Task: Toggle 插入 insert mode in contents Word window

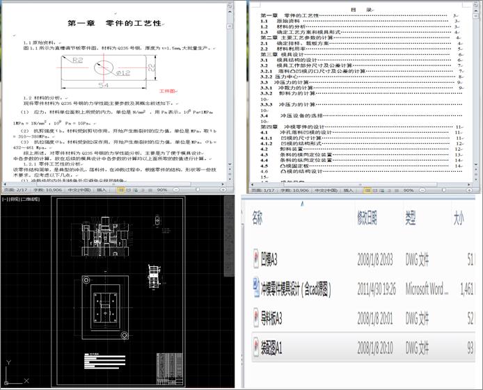Action: (x=349, y=190)
